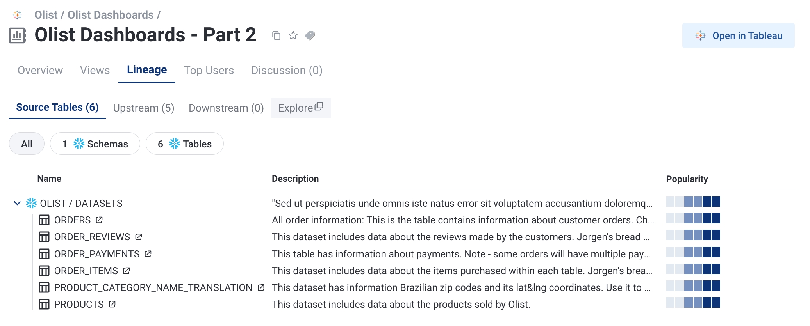The image size is (810, 326).
Task: Click the tag icon next to title
Action: click(x=310, y=35)
